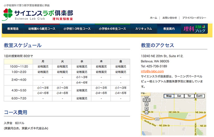Switch map to Earth view
Image resolution: width=214 pixels, height=137 pixels.
pyautogui.click(x=199, y=96)
